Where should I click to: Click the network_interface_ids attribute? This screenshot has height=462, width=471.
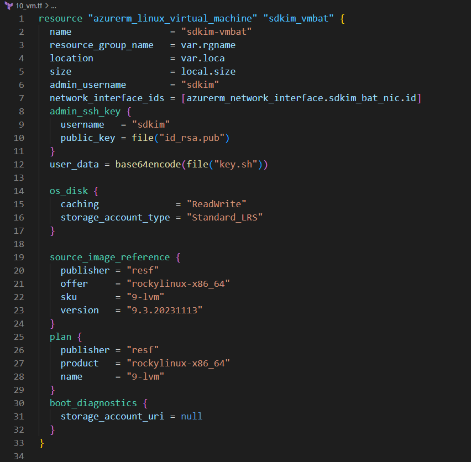click(107, 98)
